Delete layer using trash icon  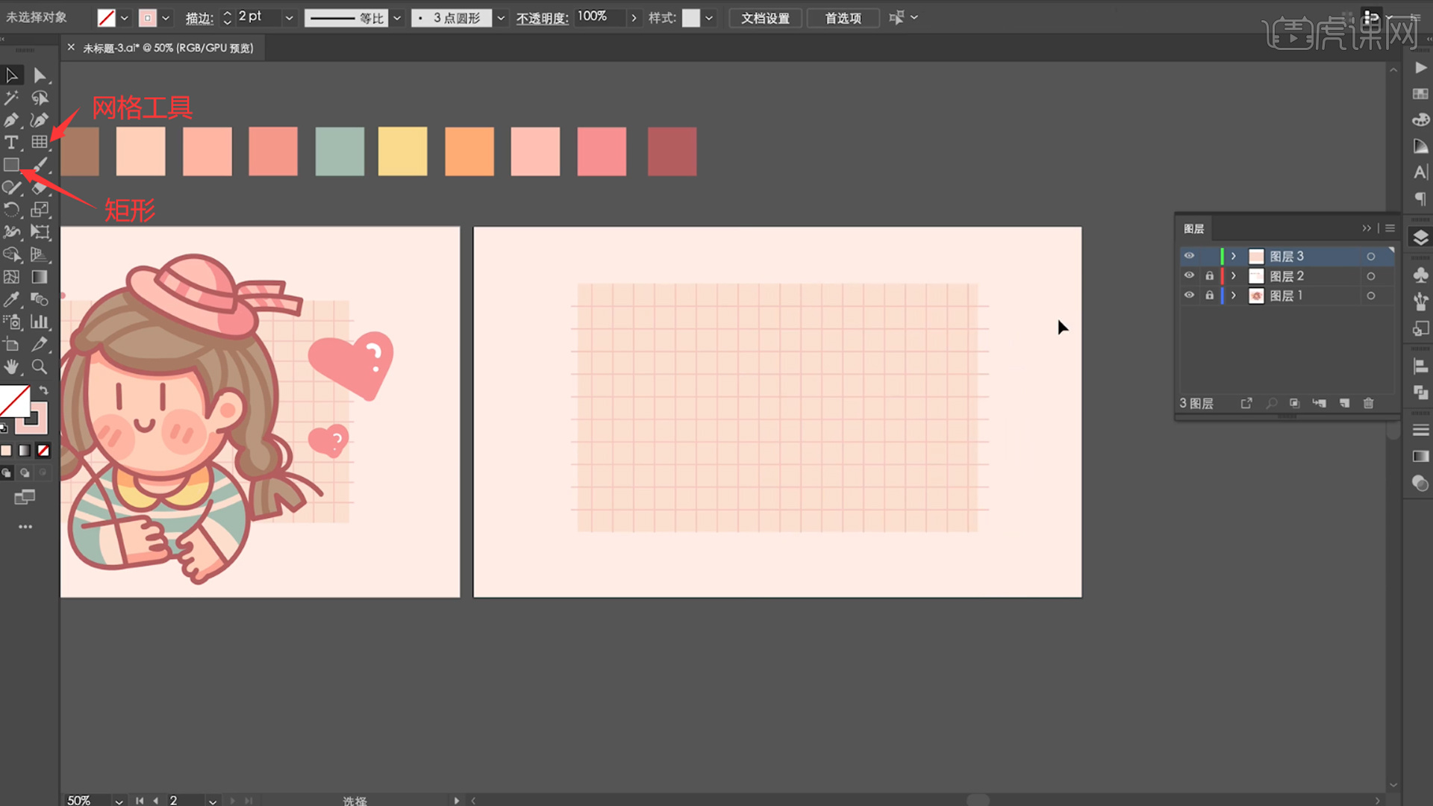(x=1368, y=403)
